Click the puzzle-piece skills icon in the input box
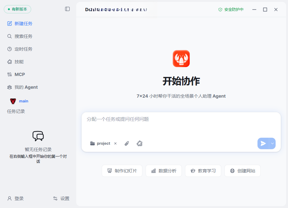Viewport: 288px width, 208px height. coord(140,143)
